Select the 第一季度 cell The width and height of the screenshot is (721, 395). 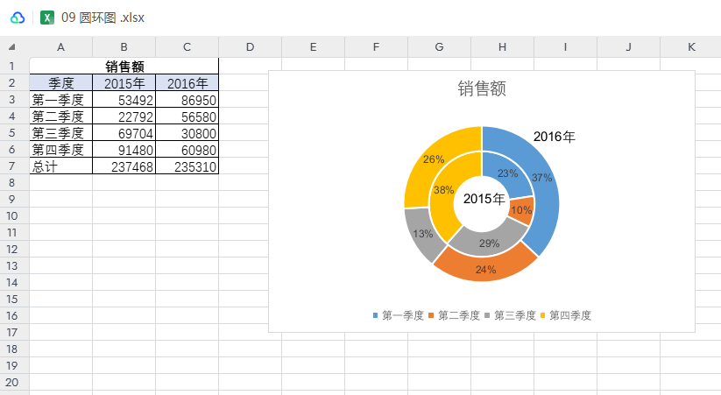pyautogui.click(x=60, y=99)
